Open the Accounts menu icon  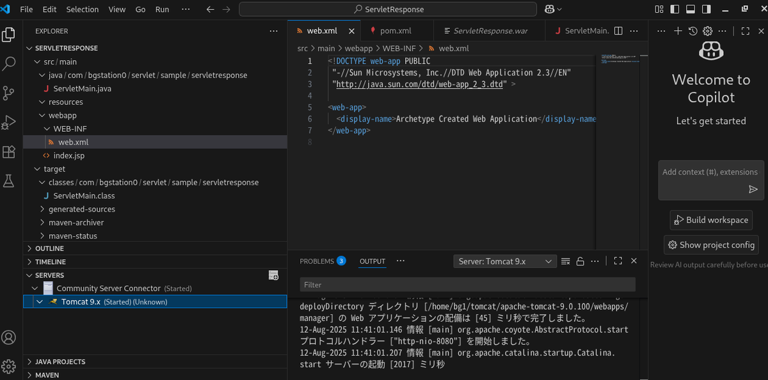[x=9, y=337]
